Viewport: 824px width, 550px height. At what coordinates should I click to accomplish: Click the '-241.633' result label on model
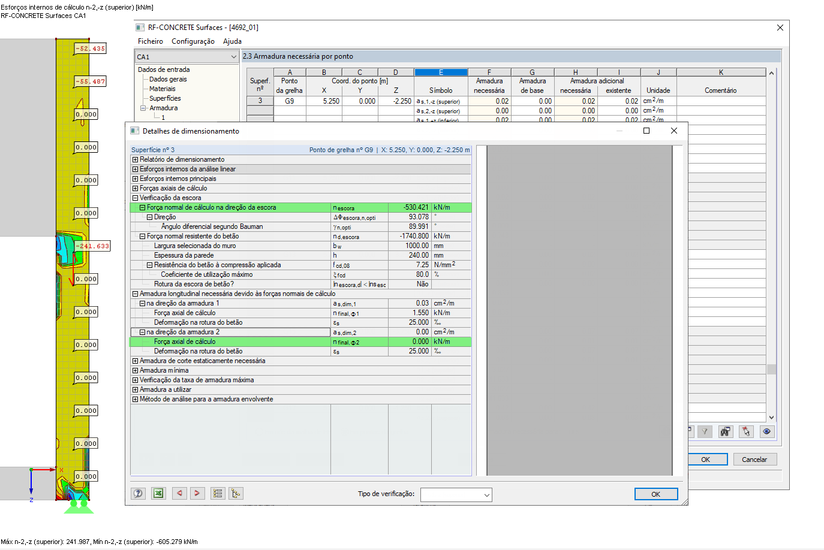pos(92,246)
